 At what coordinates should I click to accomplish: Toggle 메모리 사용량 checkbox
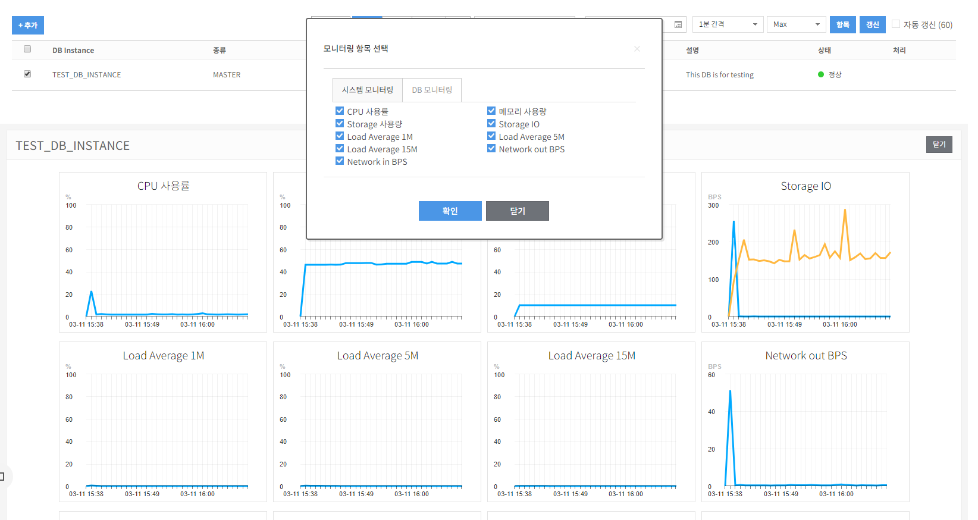[491, 111]
